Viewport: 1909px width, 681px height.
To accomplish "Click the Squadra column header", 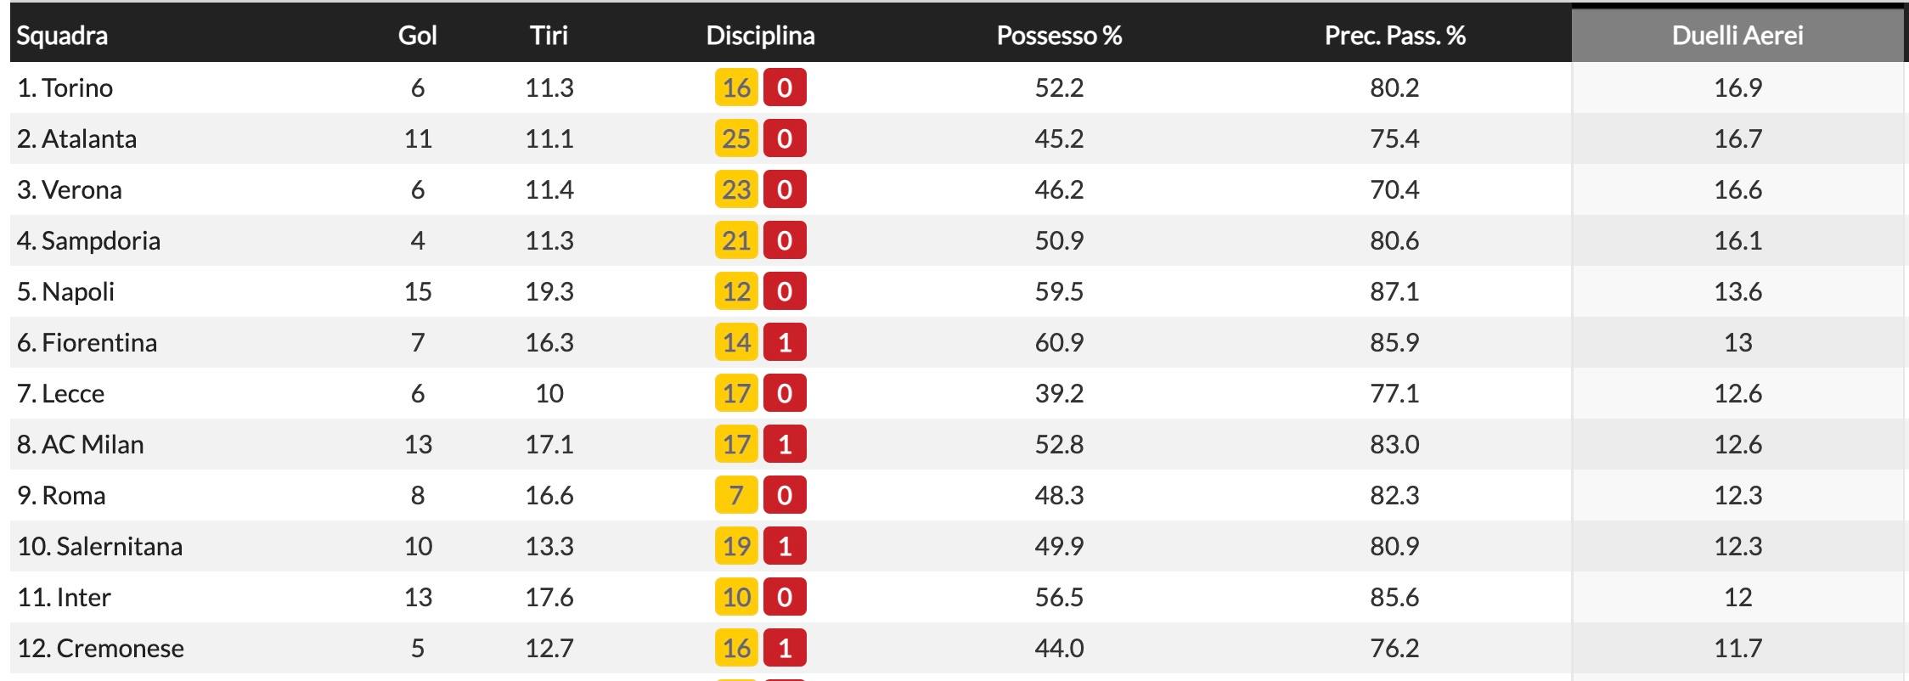I will click(x=62, y=36).
